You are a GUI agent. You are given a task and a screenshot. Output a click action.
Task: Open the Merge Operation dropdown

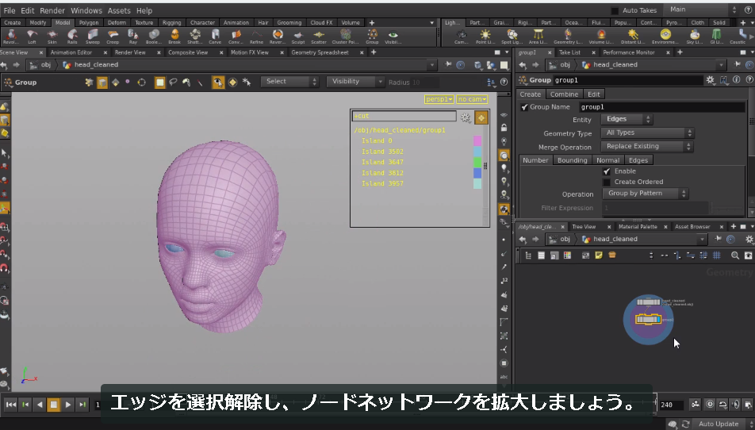tap(646, 147)
